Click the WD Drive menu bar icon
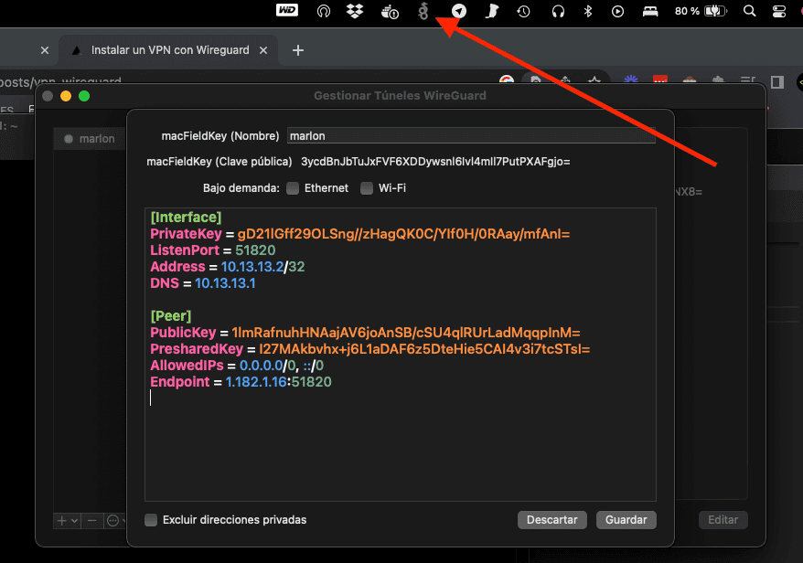Screen dimensions: 803x563 coord(287,11)
